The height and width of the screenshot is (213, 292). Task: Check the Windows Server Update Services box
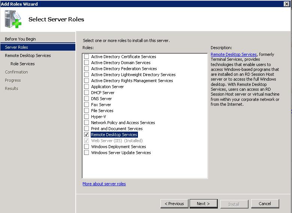(87, 153)
